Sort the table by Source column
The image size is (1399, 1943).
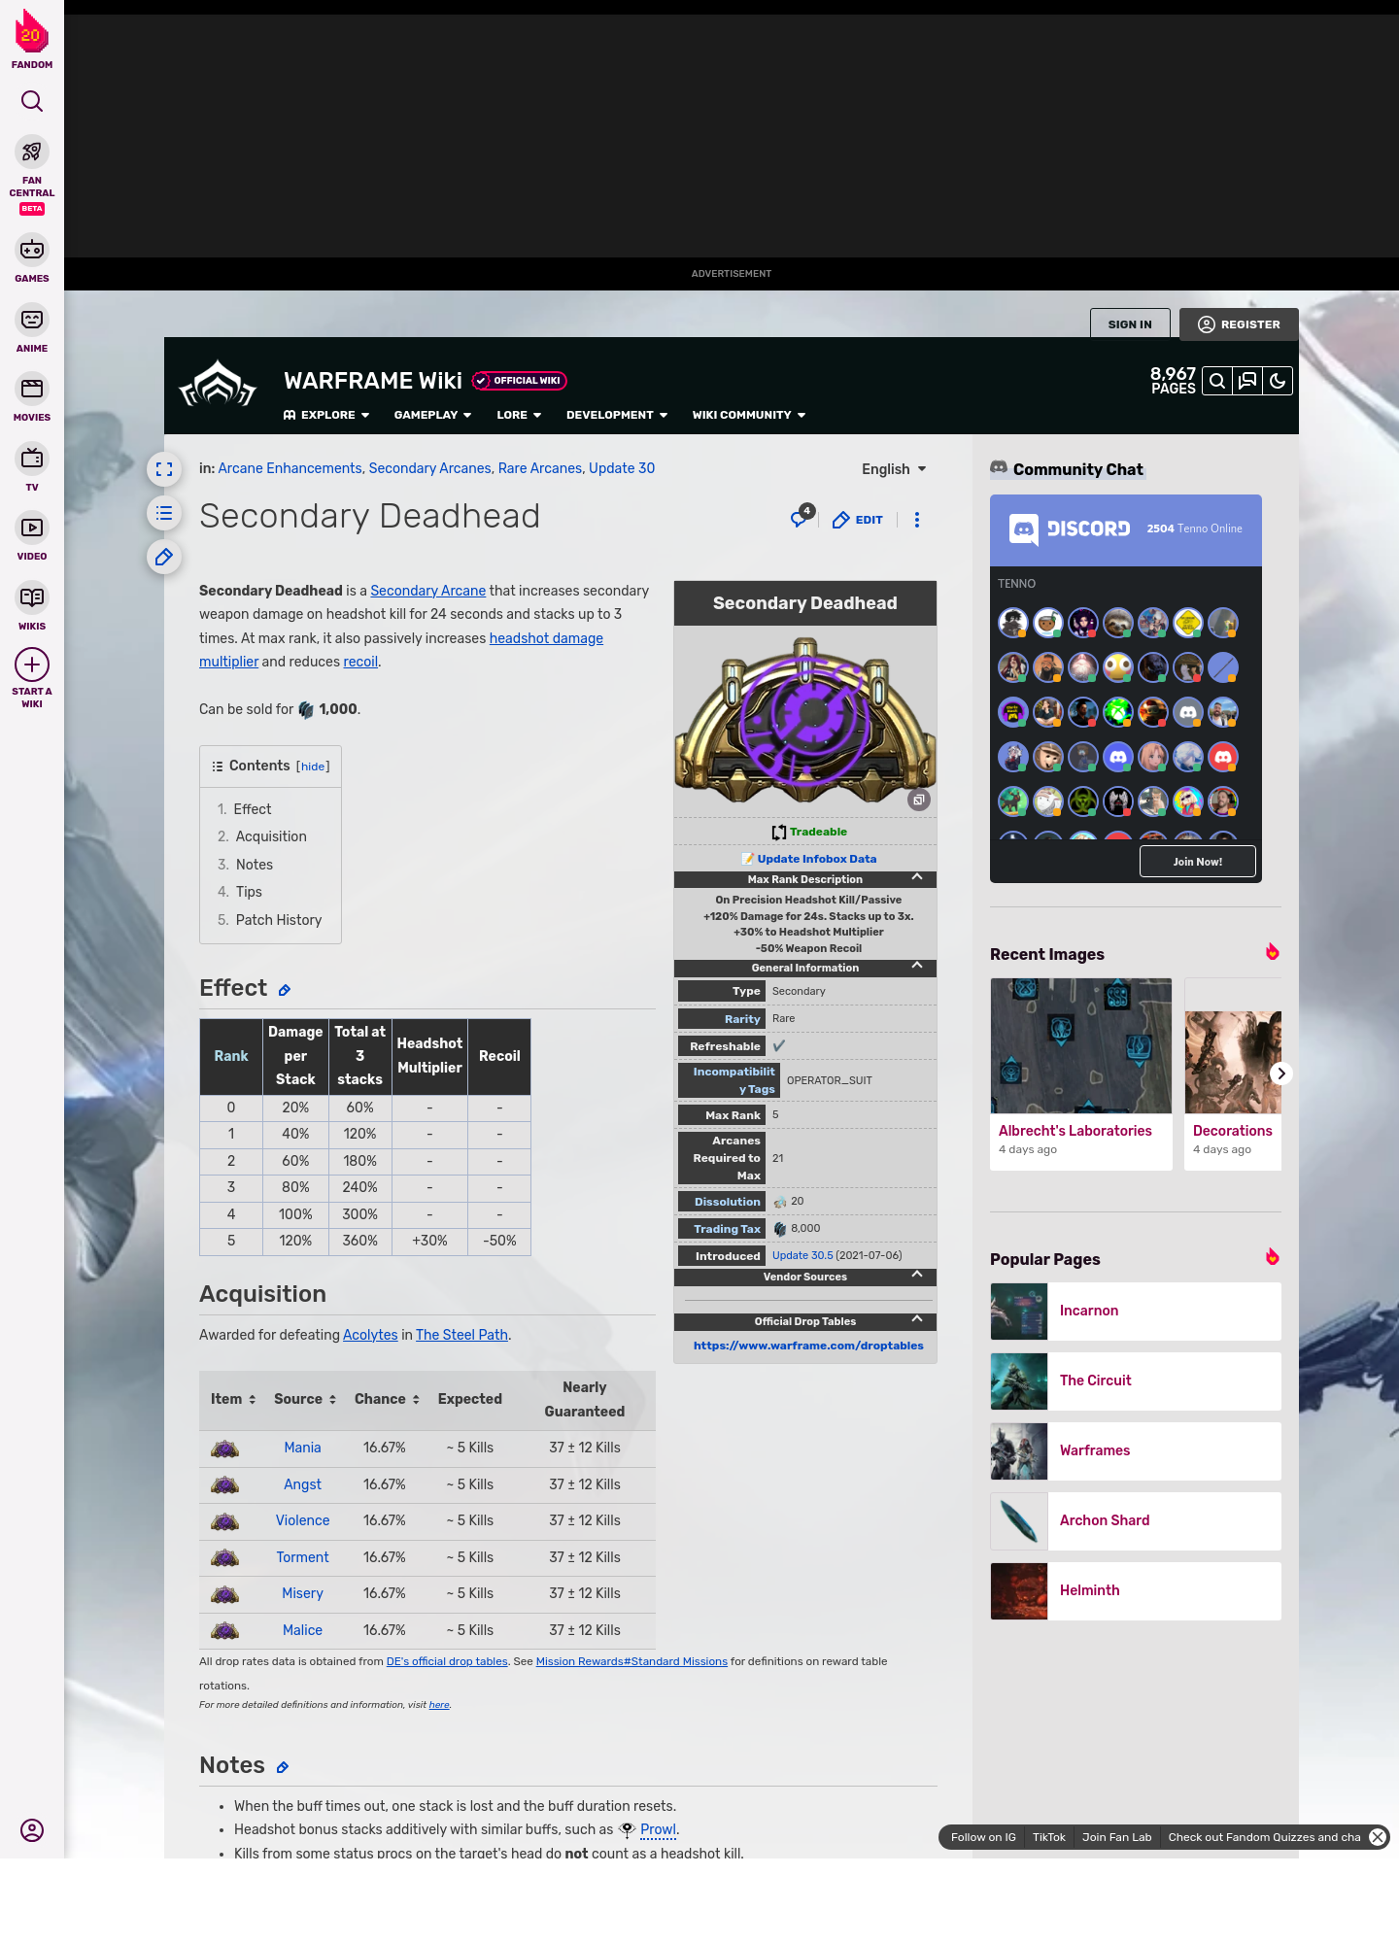pyautogui.click(x=305, y=1399)
